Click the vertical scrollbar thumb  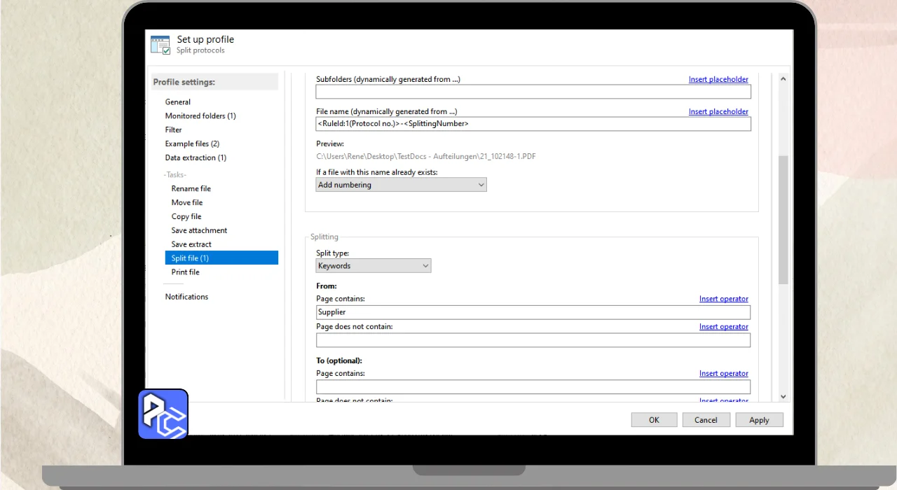click(x=783, y=218)
